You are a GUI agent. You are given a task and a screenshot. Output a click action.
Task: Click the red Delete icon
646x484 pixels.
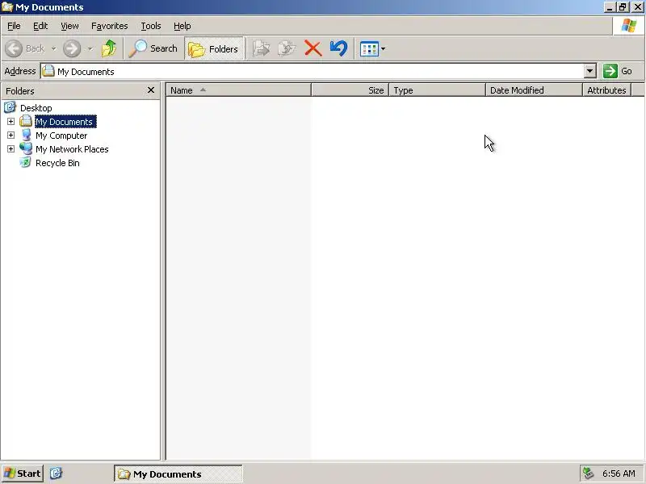point(313,48)
